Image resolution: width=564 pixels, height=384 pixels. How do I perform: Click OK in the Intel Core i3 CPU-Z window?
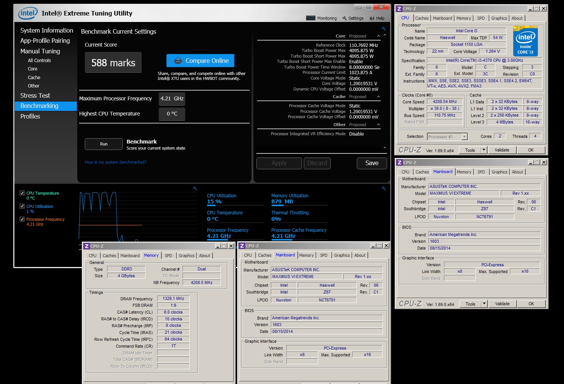531,150
